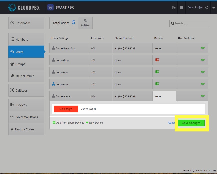Select Feature Codes in sidebar
The width and height of the screenshot is (217, 174).
point(26,129)
